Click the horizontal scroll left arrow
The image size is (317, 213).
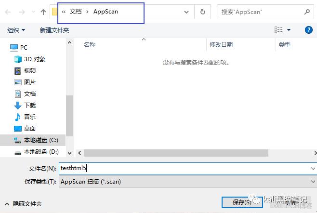(x=79, y=153)
